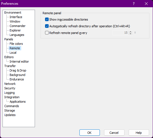Open Languages preferences page
This screenshot has width=153, height=138.
pos(17,35)
